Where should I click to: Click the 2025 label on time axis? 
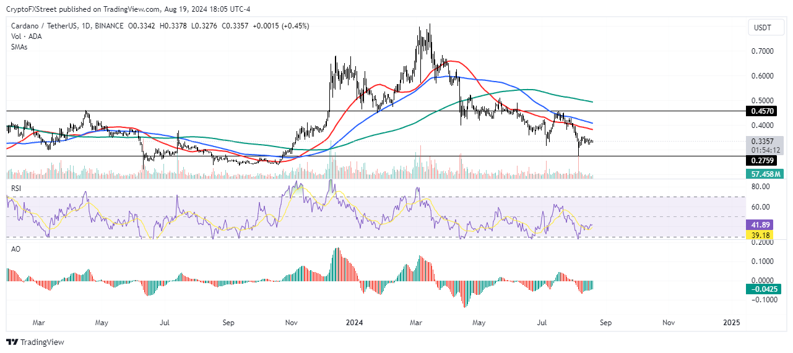coord(732,323)
